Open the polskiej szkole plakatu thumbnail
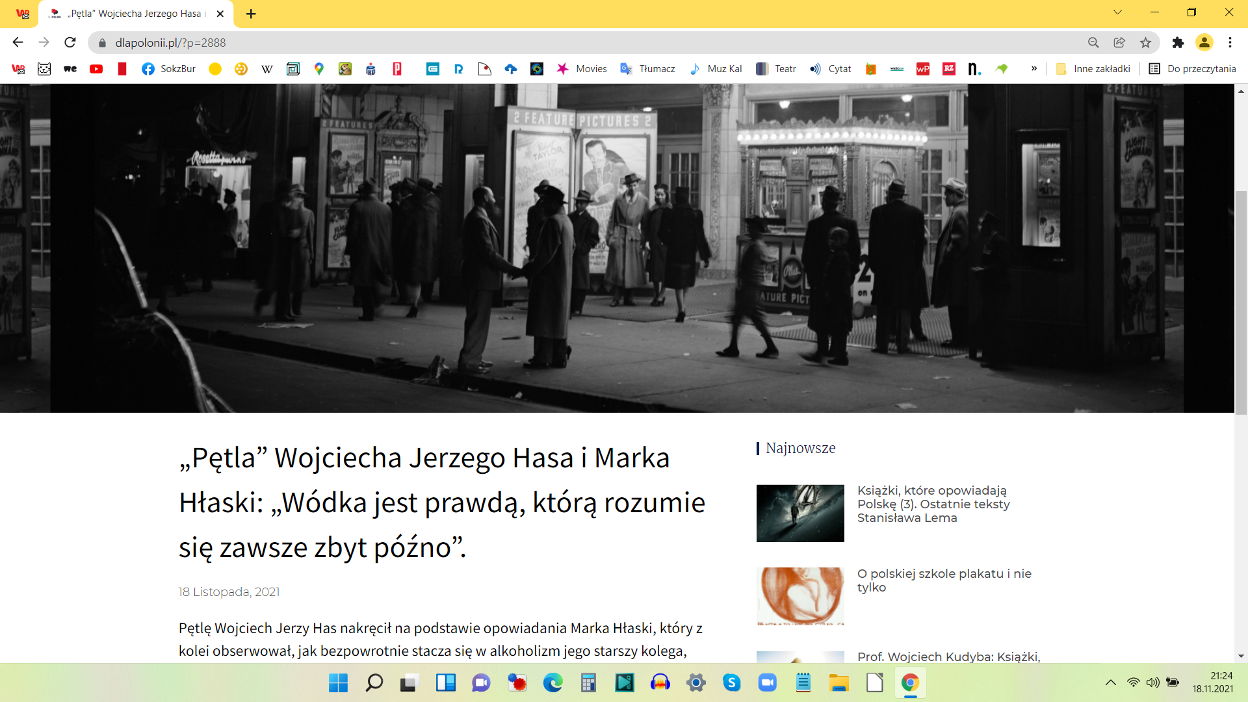 tap(800, 596)
